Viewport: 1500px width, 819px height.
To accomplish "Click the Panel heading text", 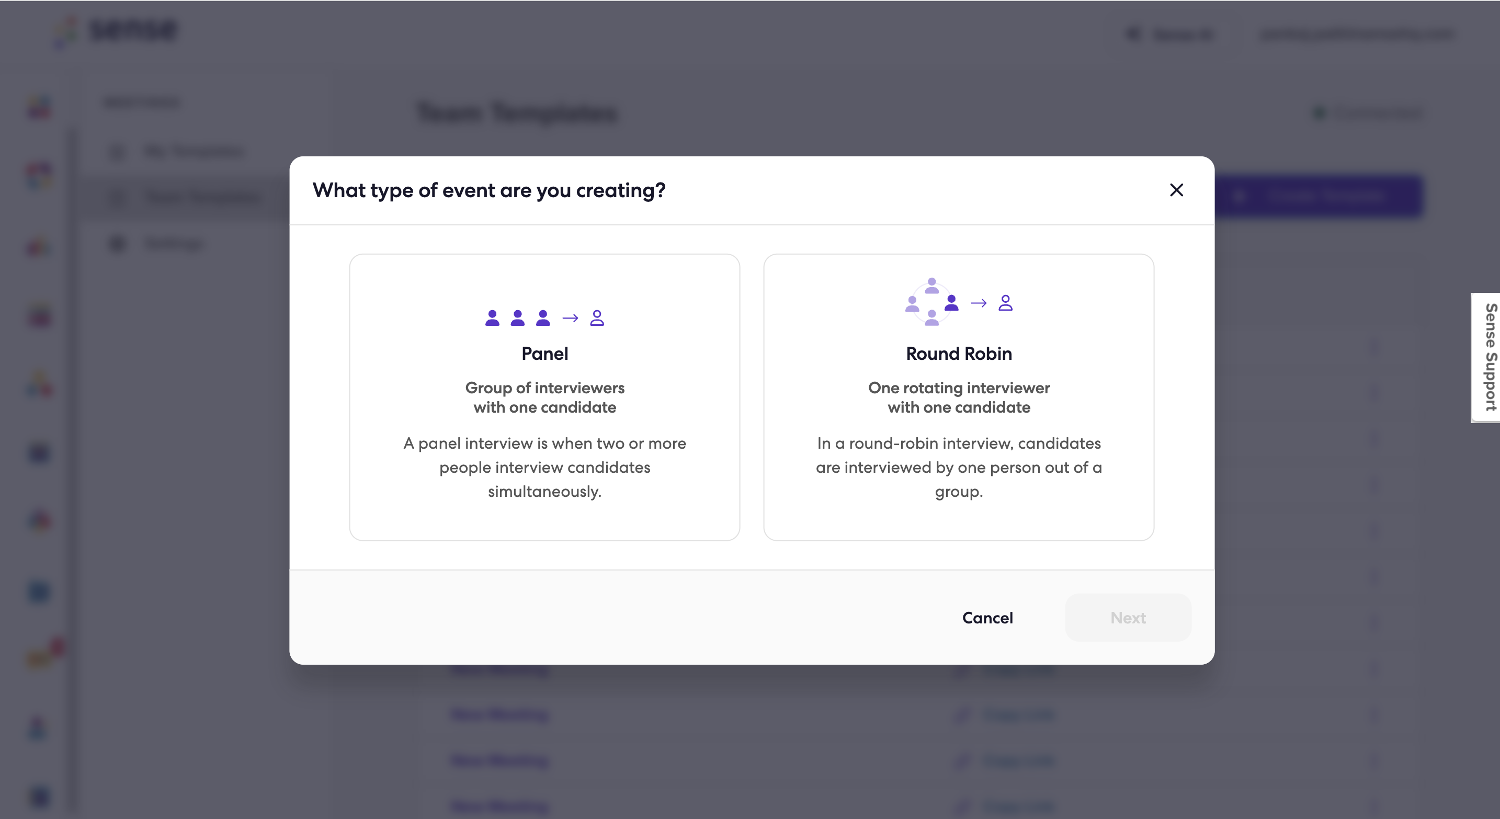I will (544, 354).
